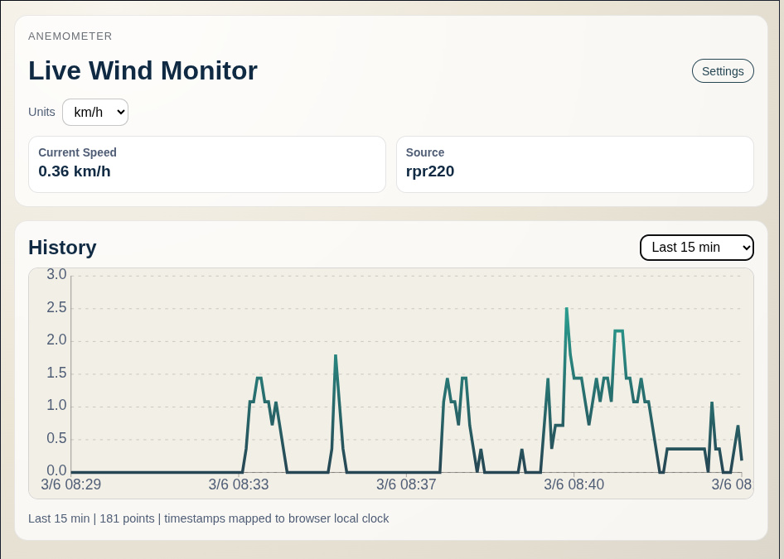Click the 3.0 y-axis label

pyautogui.click(x=56, y=274)
